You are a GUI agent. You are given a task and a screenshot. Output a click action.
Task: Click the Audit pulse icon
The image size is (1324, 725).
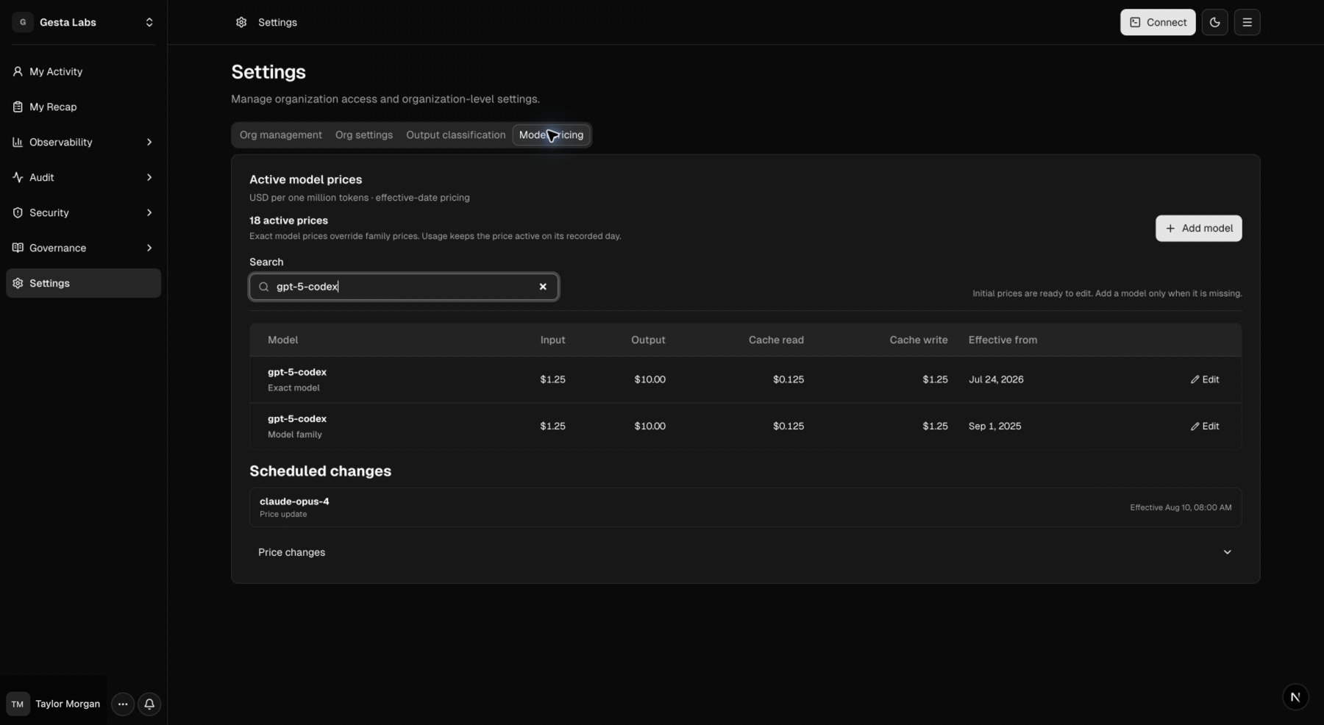(18, 177)
